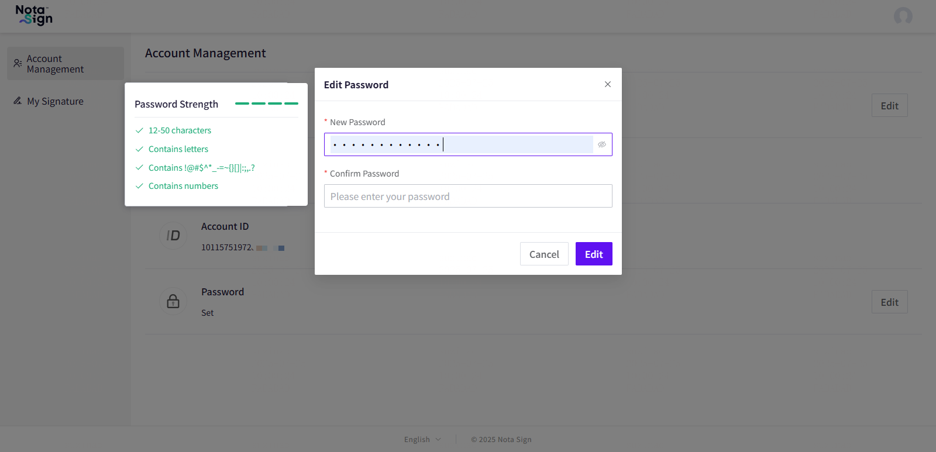Screen dimensions: 936x452
Task: Click the Nota Sign logo
Action: tap(34, 15)
